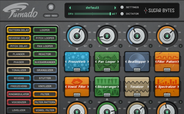Choose STUTTER from effect list
This screenshot has height=114, width=184.
click(x=45, y=78)
